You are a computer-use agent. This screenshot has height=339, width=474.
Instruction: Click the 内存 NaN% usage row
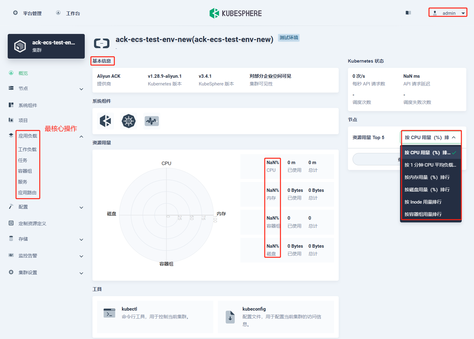287,194
